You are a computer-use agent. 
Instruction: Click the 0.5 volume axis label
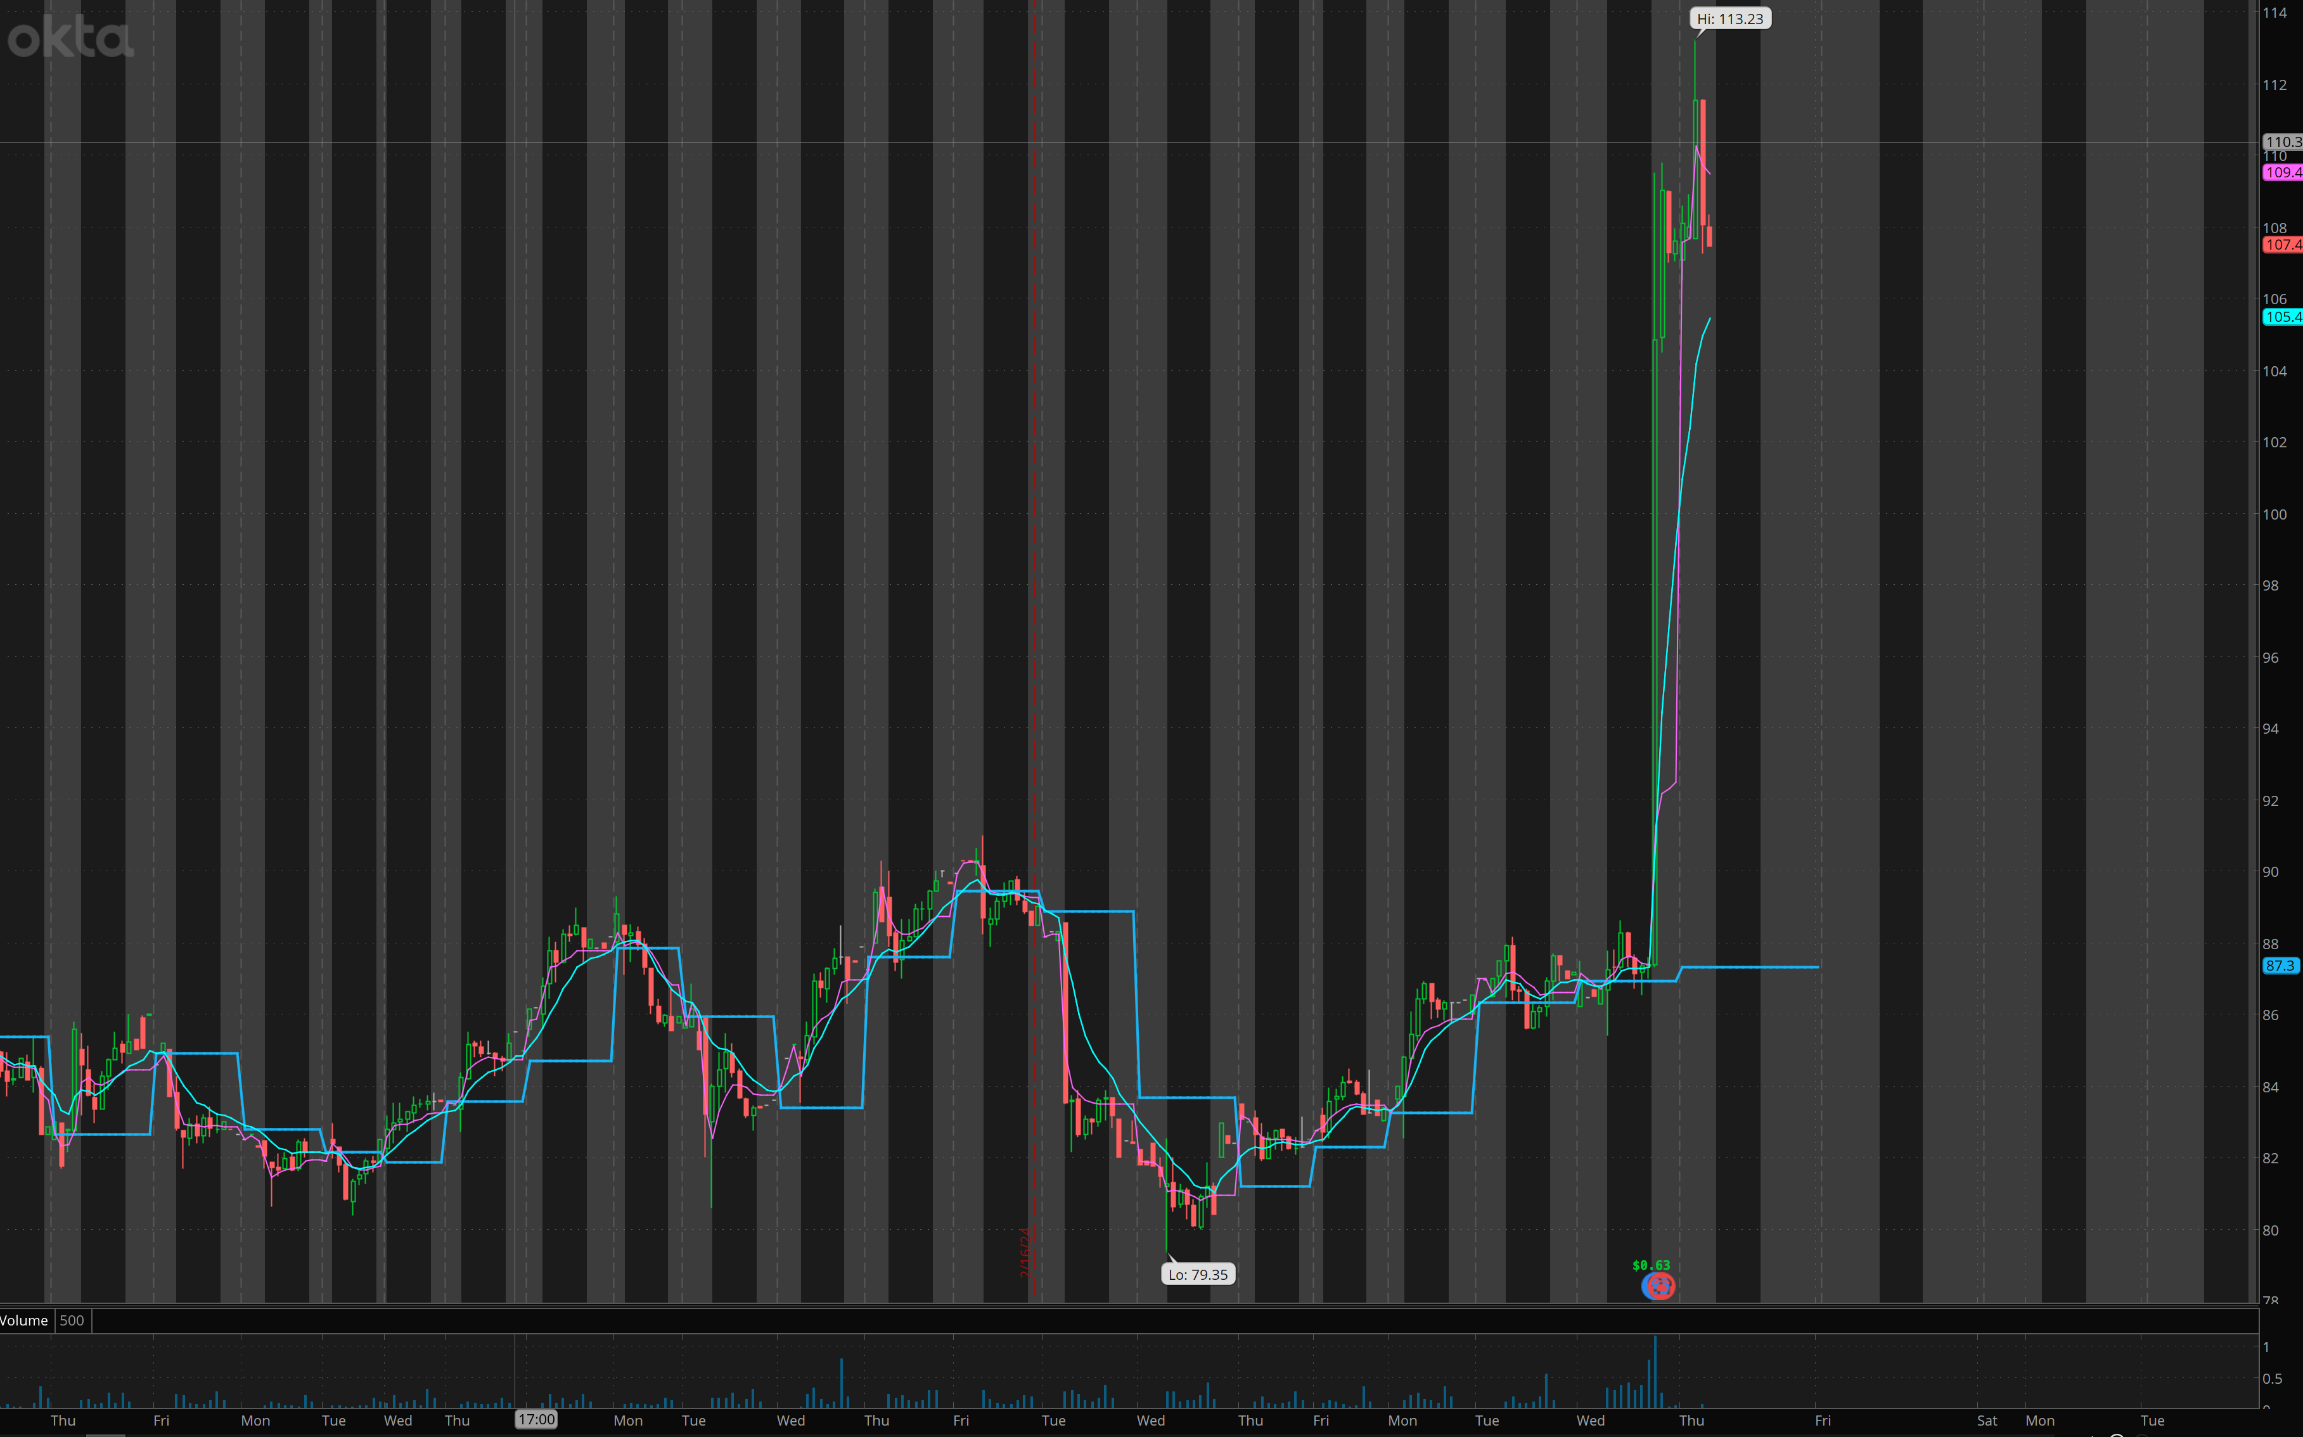(x=2272, y=1378)
